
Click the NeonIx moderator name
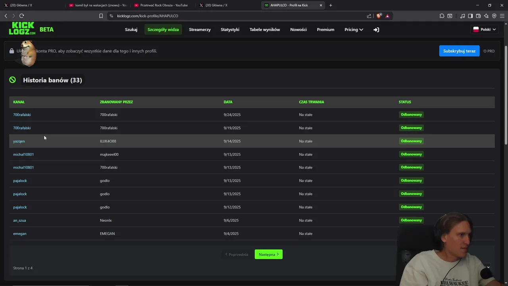(x=106, y=220)
